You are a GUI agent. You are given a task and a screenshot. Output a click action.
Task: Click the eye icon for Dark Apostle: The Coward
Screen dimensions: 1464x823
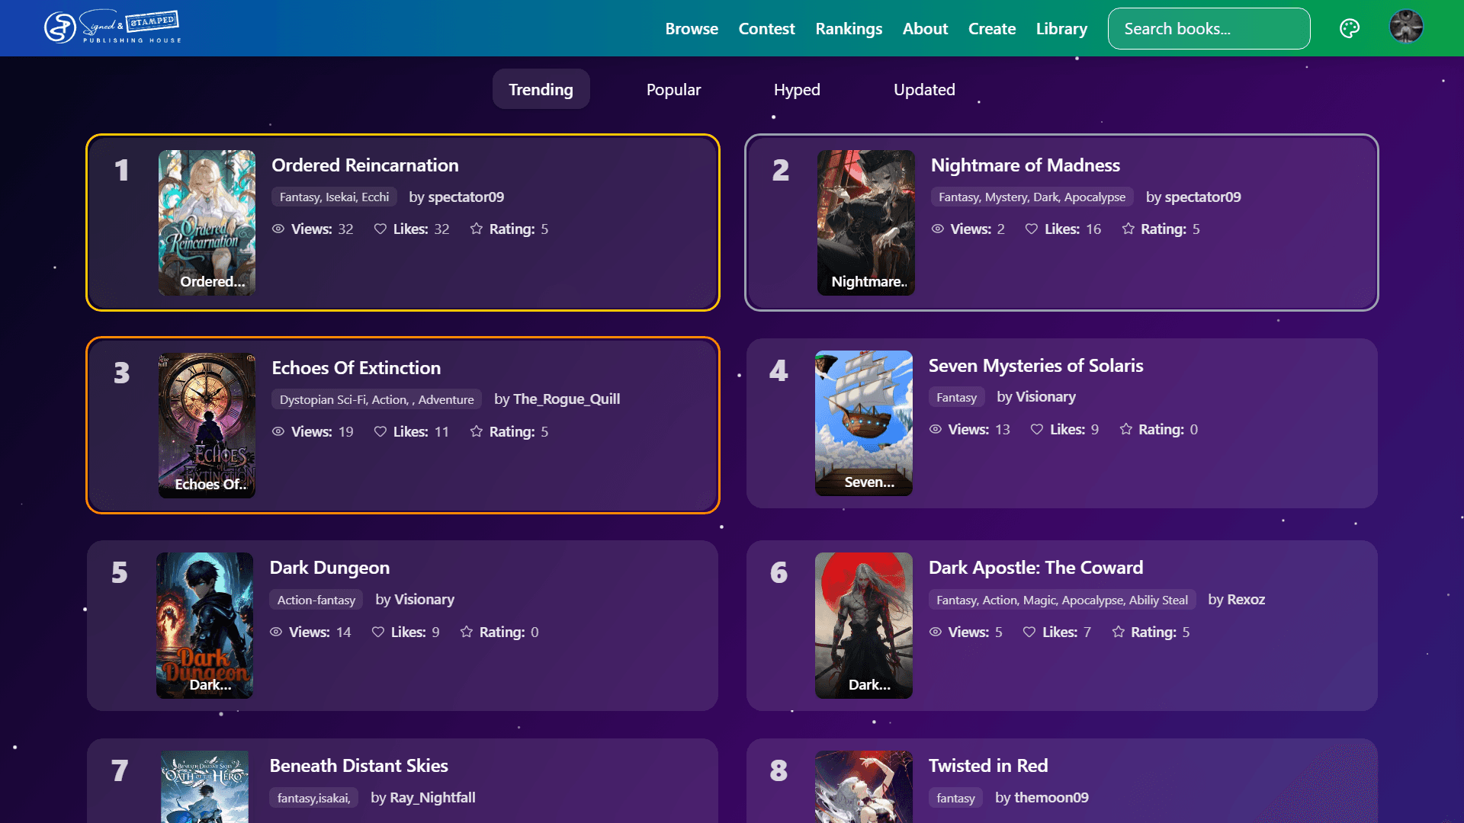(936, 632)
